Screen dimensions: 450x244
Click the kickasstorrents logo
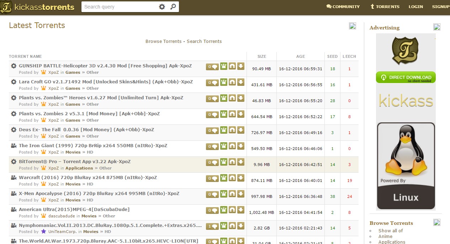(37, 7)
